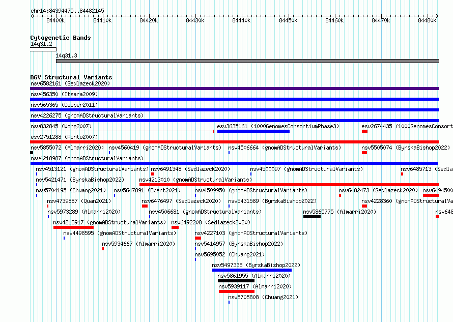Open nsv4739887 (Quan2021) label
The width and height of the screenshot is (453, 322).
click(x=79, y=201)
